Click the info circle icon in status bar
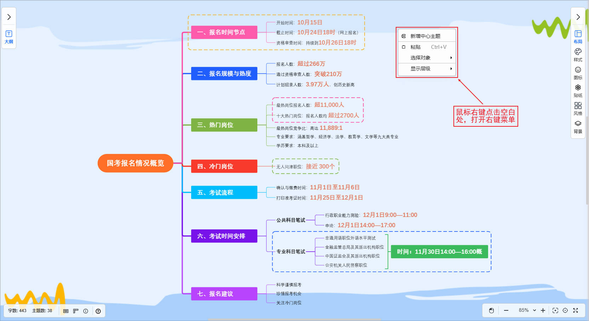 click(86, 311)
